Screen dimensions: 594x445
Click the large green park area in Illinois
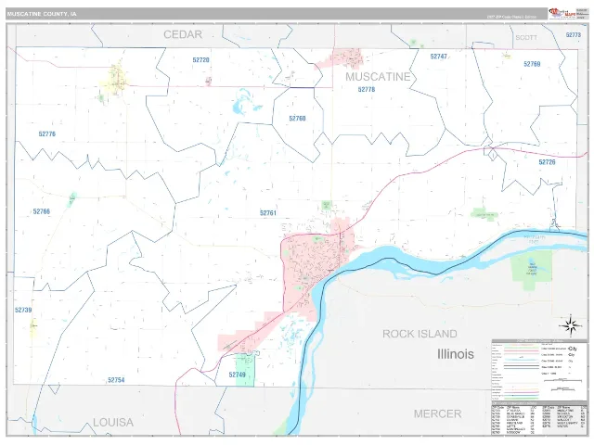click(532, 270)
